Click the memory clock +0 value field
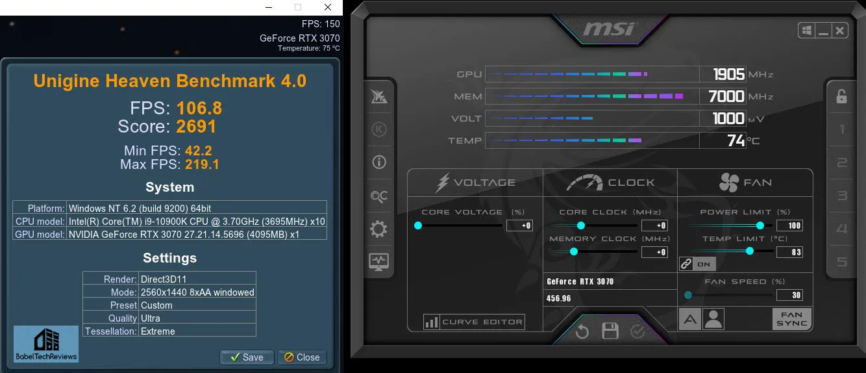 [654, 252]
